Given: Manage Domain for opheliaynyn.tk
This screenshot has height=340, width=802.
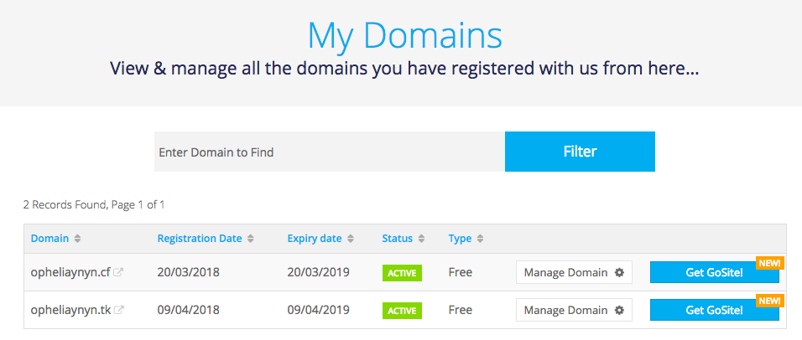Looking at the screenshot, I should coord(574,310).
